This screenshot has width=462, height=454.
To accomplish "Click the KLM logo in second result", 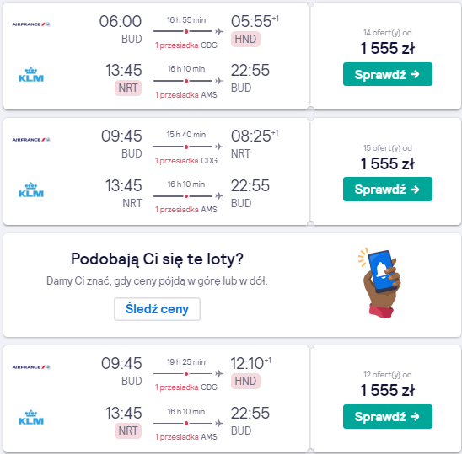I will click(x=31, y=190).
